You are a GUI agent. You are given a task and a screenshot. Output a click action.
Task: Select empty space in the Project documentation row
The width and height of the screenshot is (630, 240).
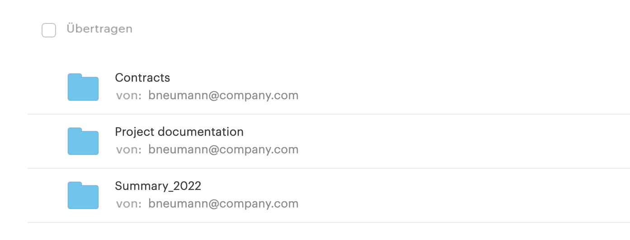[452, 141]
